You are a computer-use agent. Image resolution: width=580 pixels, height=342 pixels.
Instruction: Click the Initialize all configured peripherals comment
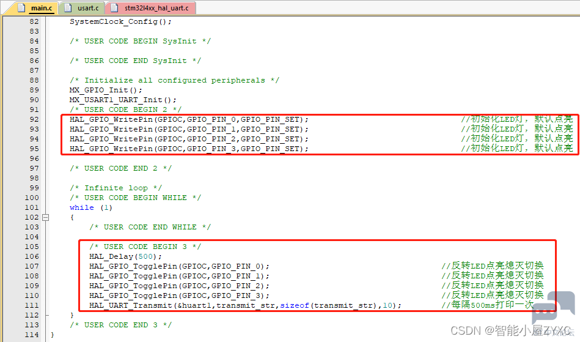[174, 80]
